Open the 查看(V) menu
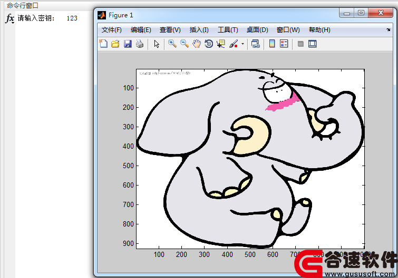Screen dimensions: 398x278 click(170, 30)
